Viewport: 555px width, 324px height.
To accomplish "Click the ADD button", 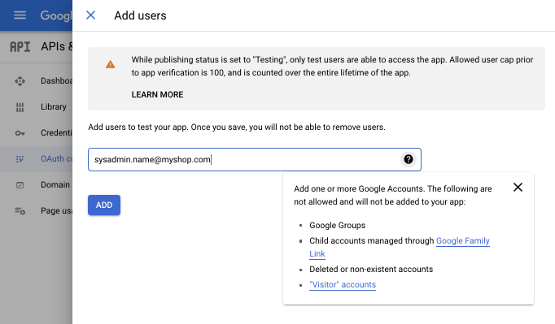I will click(104, 205).
